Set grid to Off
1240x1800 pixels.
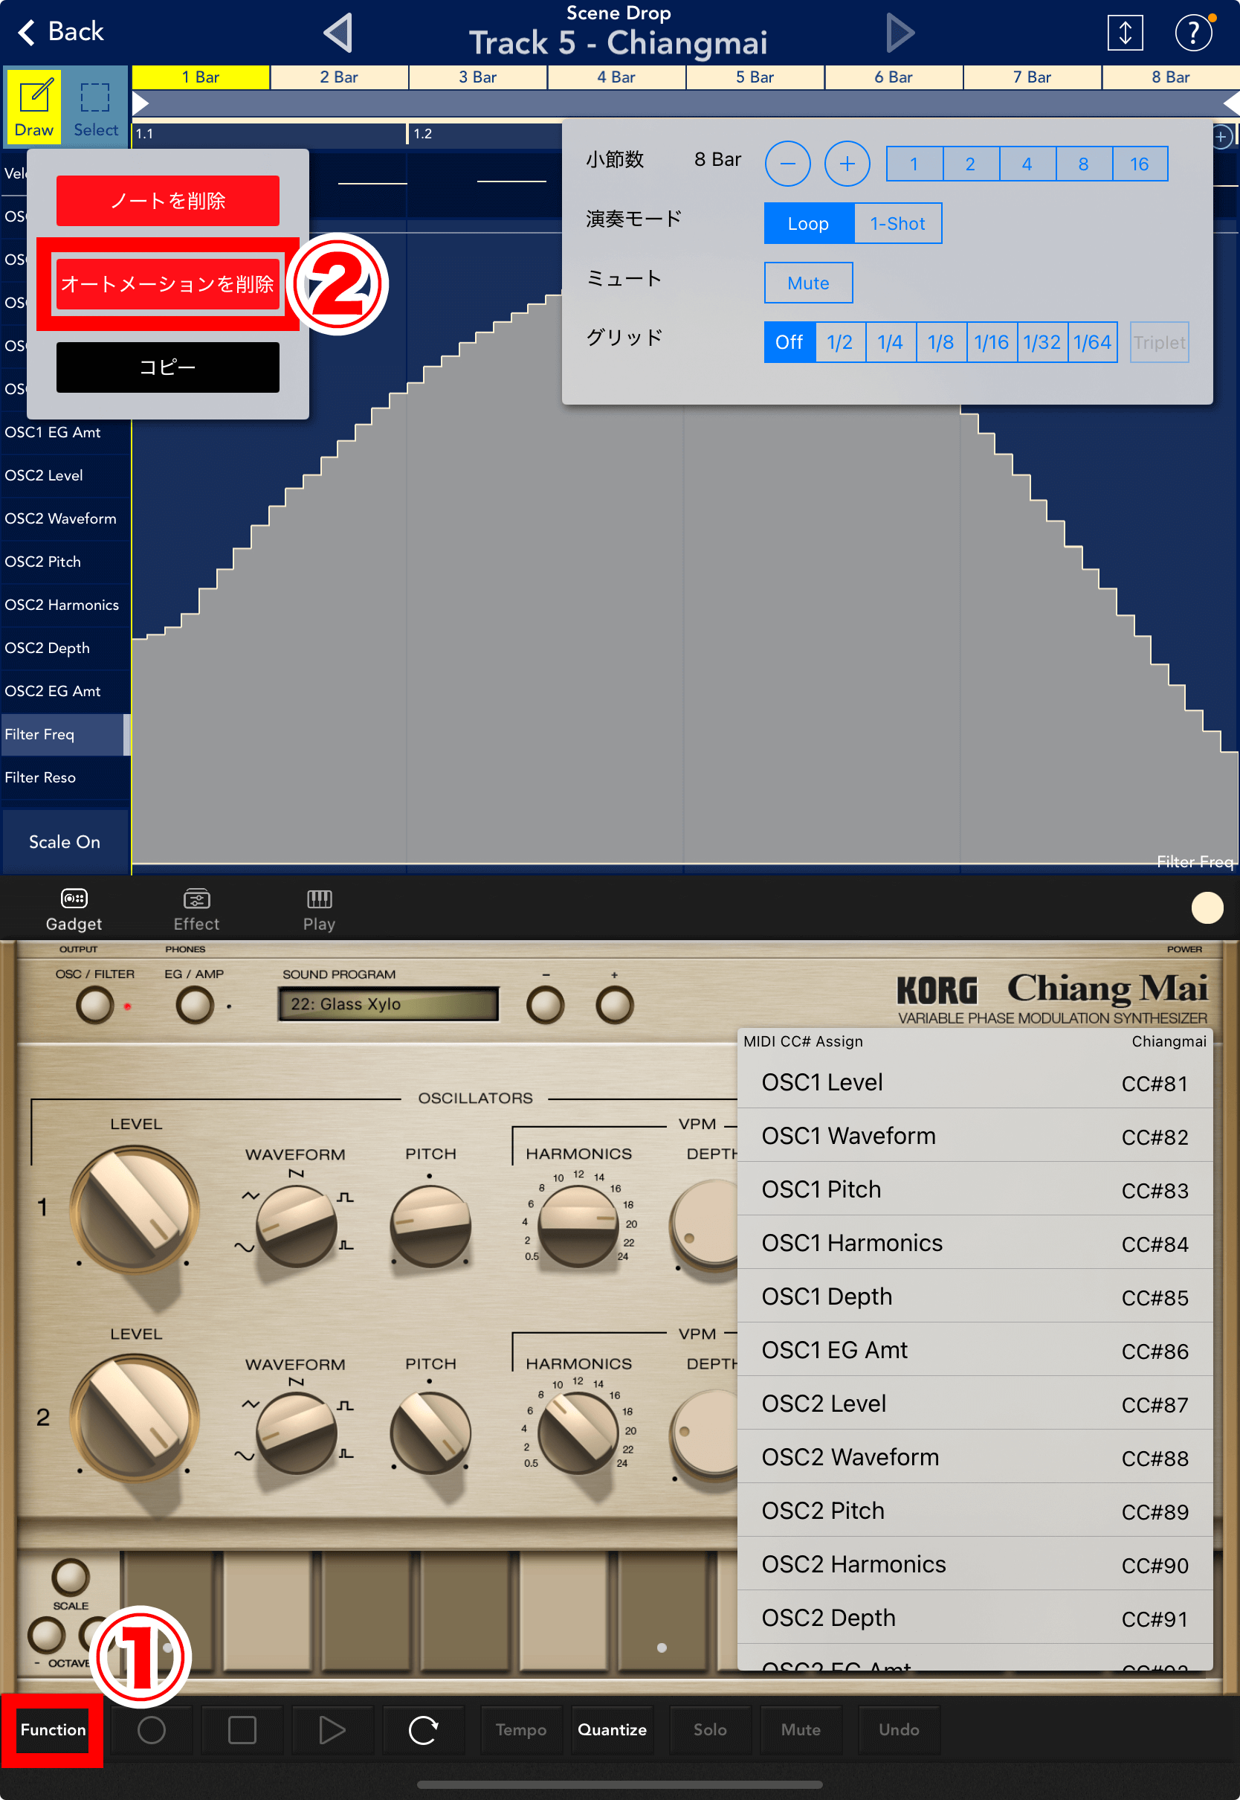pos(789,342)
